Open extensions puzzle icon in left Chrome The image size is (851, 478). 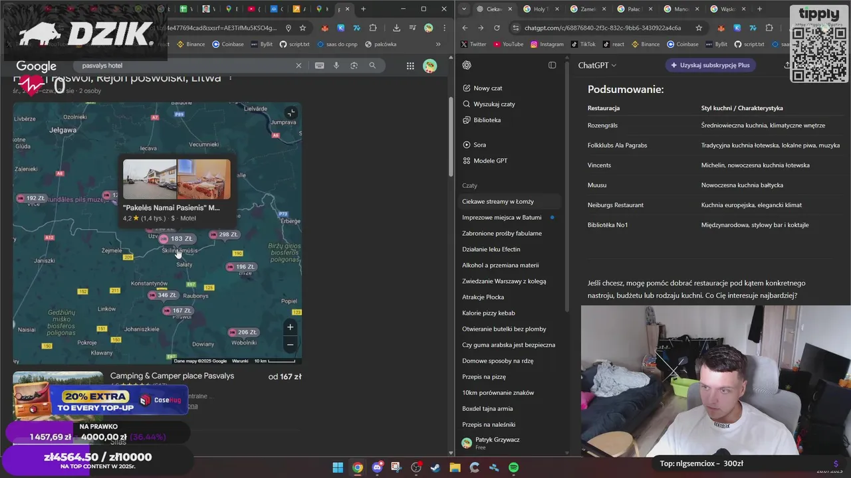click(x=372, y=28)
